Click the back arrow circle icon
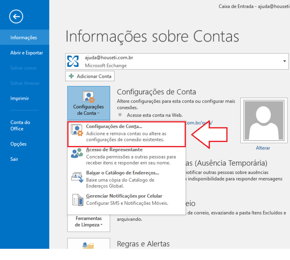 point(16,17)
